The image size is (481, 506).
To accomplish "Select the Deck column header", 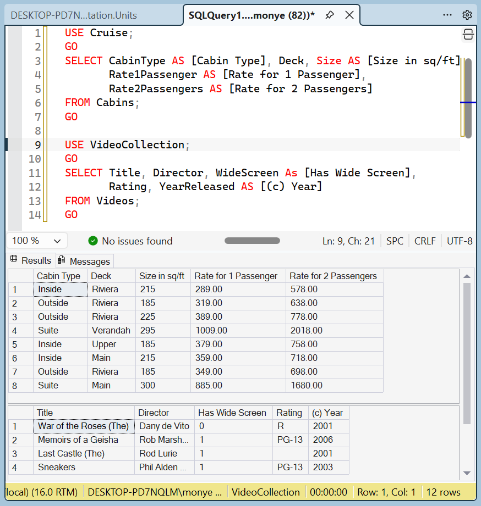I will click(111, 276).
